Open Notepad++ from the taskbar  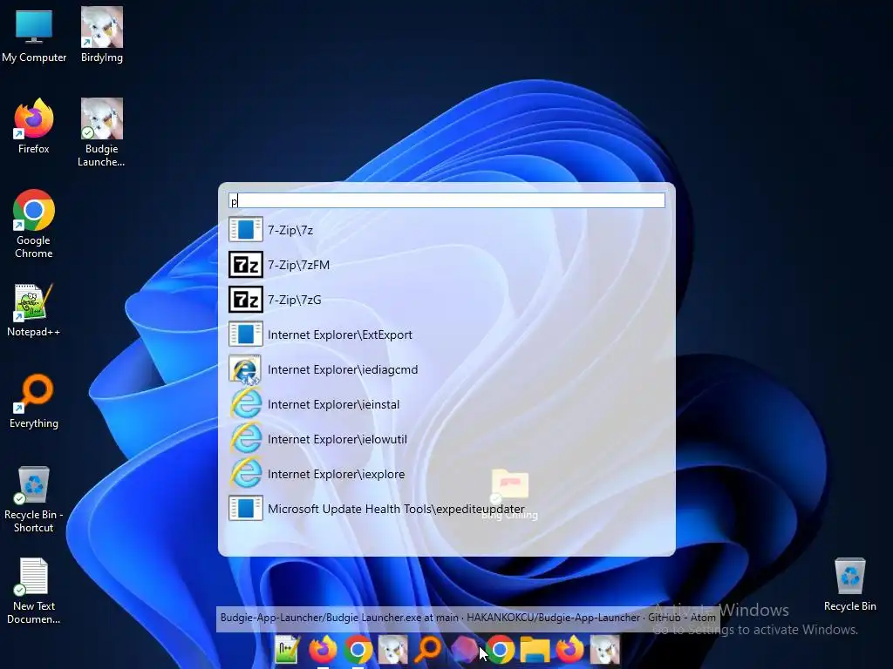(x=288, y=650)
